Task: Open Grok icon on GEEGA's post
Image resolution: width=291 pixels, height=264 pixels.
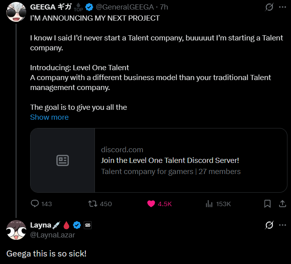Action: (269, 7)
